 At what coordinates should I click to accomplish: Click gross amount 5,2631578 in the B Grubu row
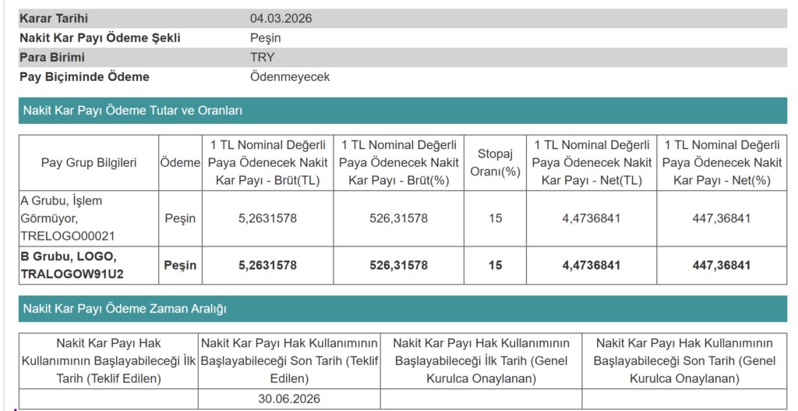click(x=267, y=265)
